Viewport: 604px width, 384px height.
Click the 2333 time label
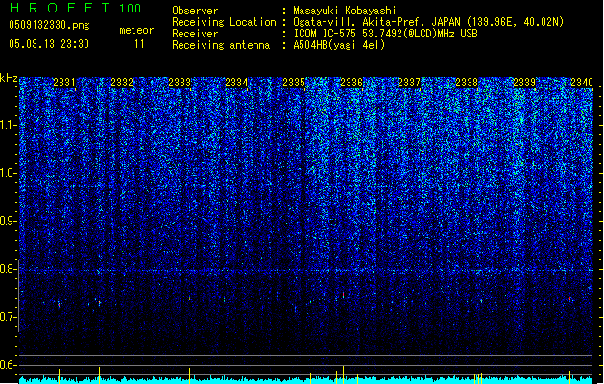[x=180, y=82]
